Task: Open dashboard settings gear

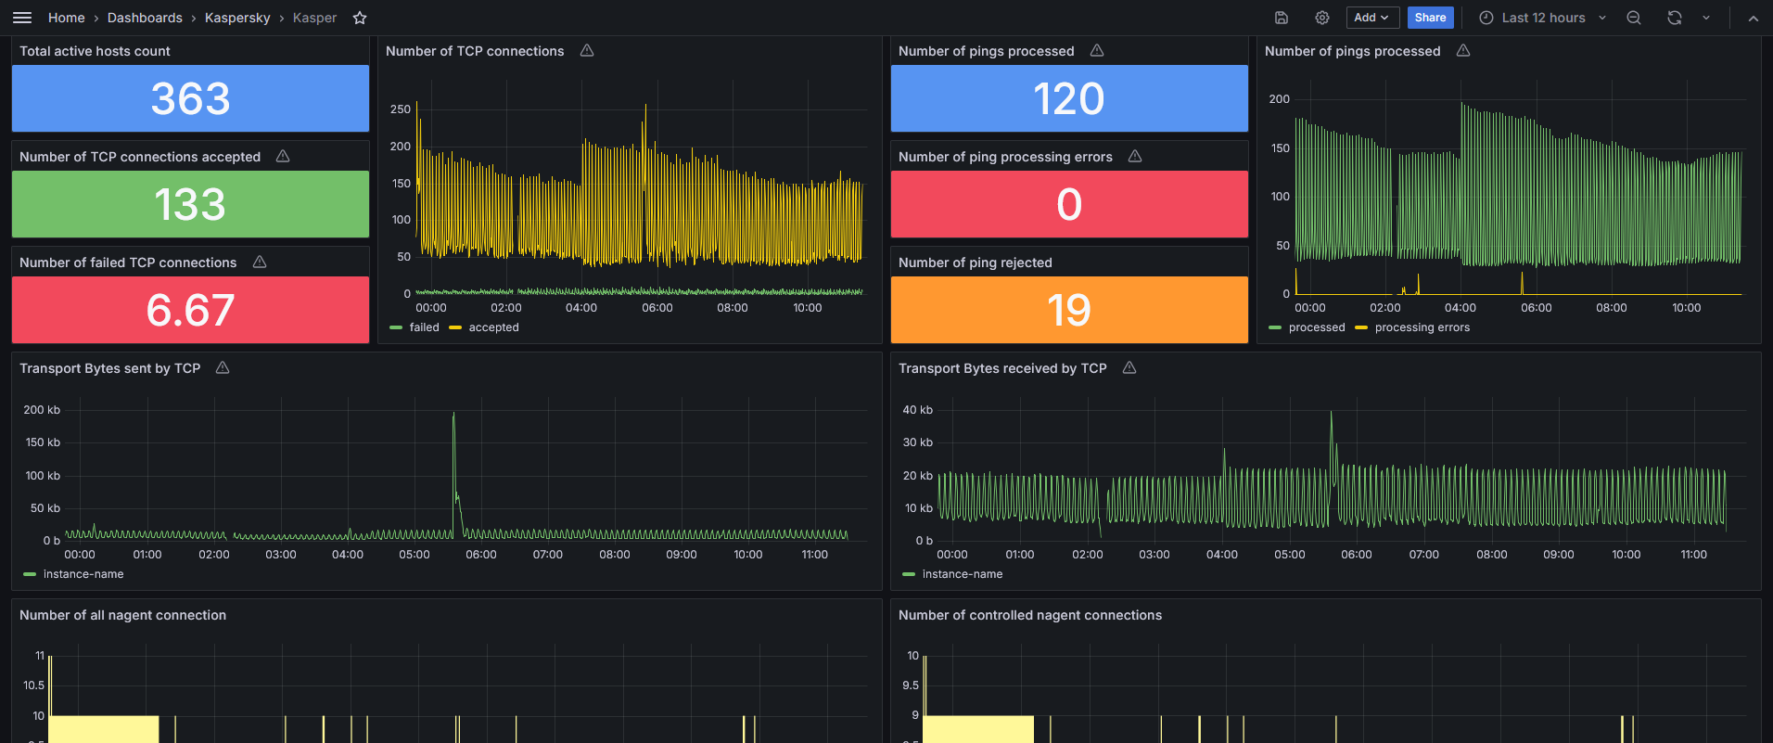Action: pos(1322,18)
